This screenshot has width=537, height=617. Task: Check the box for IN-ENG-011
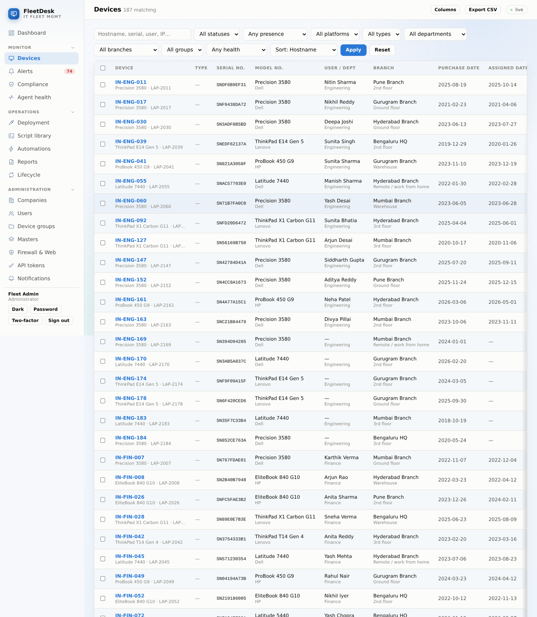tap(103, 85)
